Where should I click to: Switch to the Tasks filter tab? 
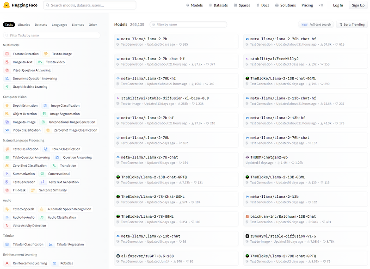9,25
